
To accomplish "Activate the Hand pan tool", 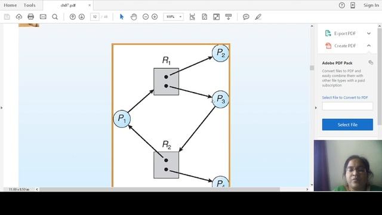I will click(x=134, y=17).
